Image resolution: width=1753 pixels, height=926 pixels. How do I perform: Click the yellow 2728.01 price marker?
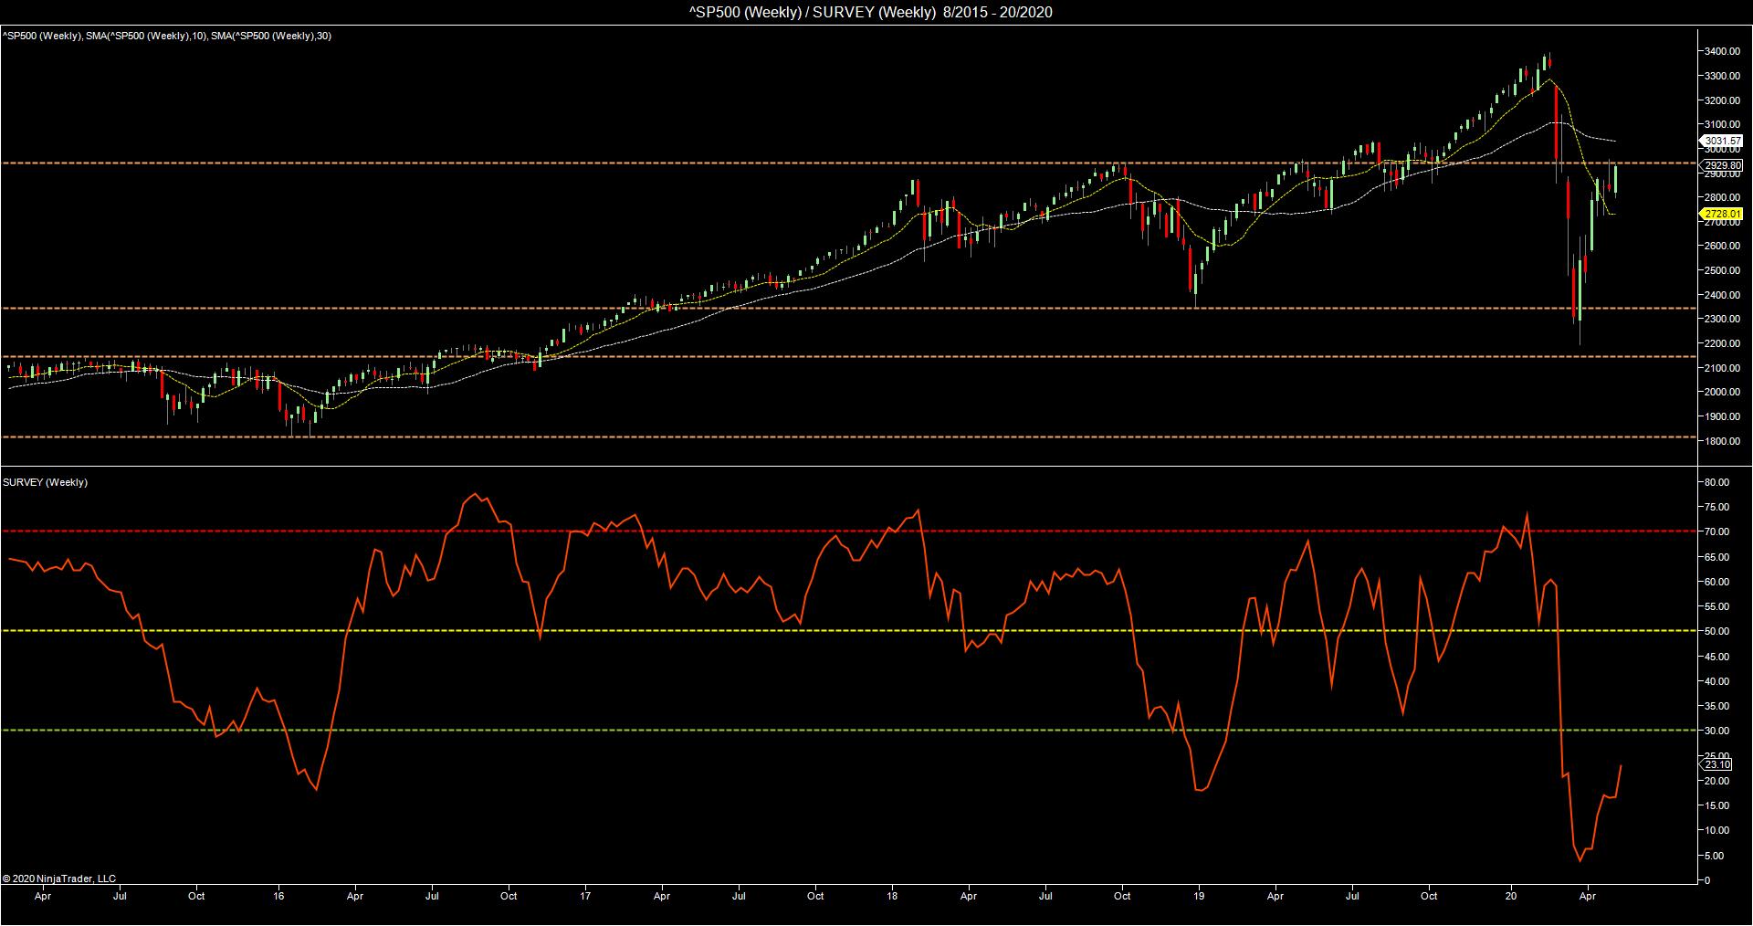point(1721,214)
